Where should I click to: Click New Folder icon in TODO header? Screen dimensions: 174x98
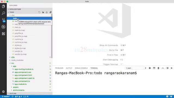(x=43, y=12)
